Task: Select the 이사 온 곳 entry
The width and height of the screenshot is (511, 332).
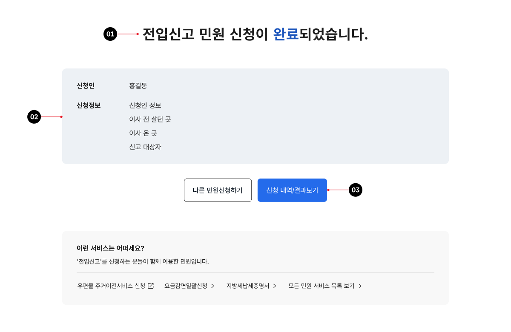Action: (x=143, y=133)
